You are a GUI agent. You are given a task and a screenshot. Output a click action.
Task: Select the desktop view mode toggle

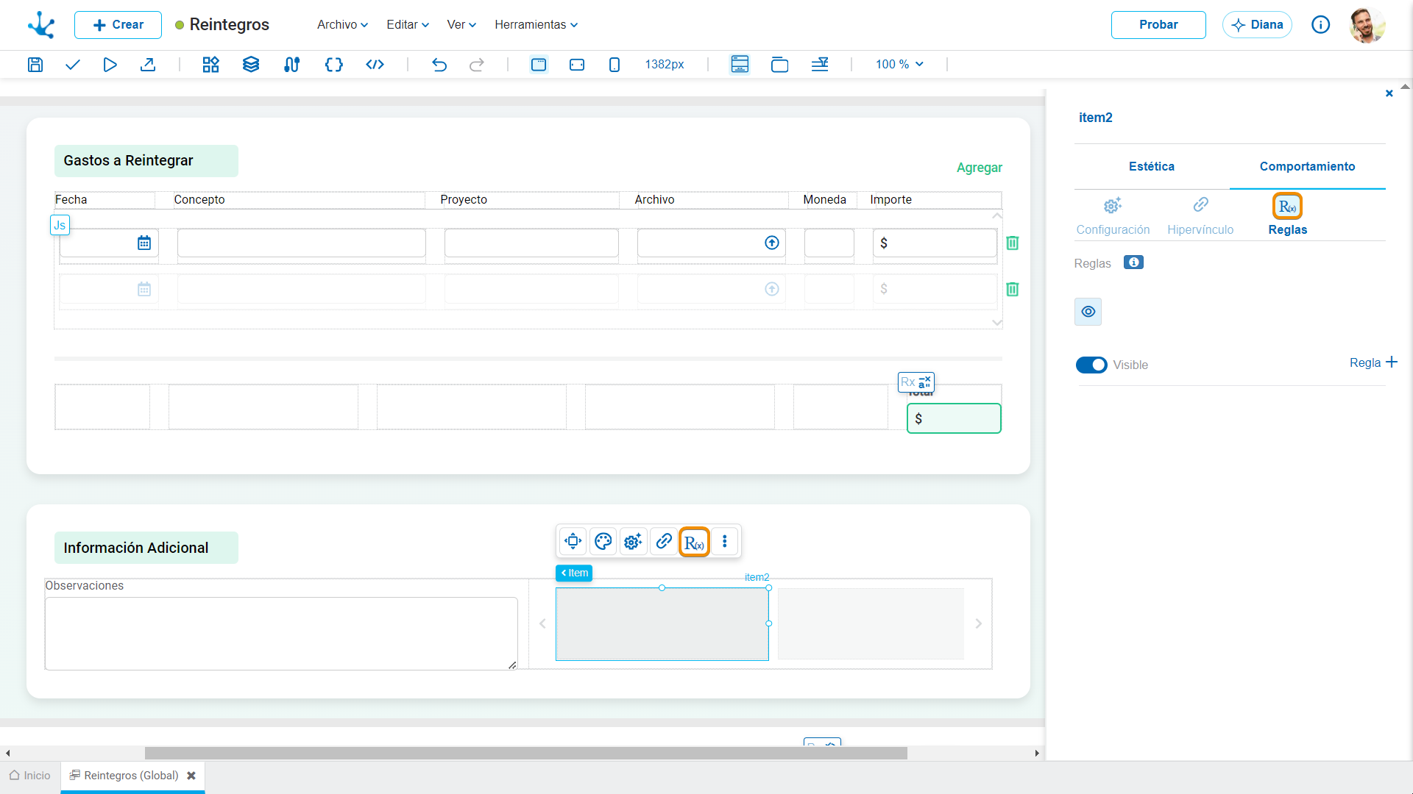[x=539, y=65]
